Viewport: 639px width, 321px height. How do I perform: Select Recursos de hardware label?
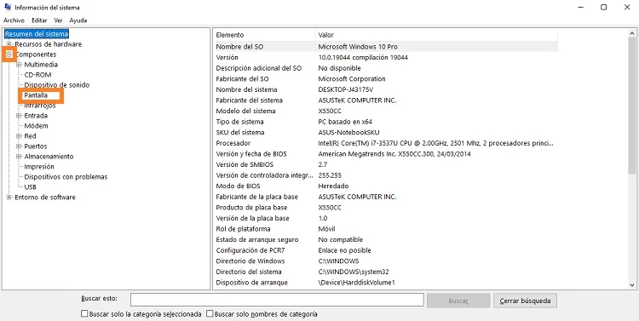point(48,44)
